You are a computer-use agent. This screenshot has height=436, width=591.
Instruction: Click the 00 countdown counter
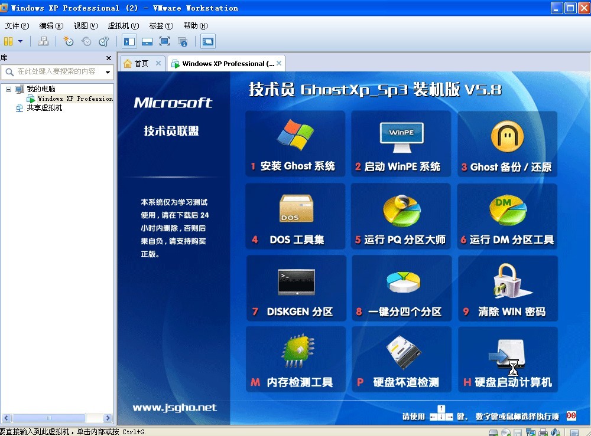point(571,416)
